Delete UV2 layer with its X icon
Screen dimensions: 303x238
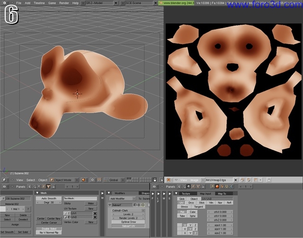(x=95, y=217)
